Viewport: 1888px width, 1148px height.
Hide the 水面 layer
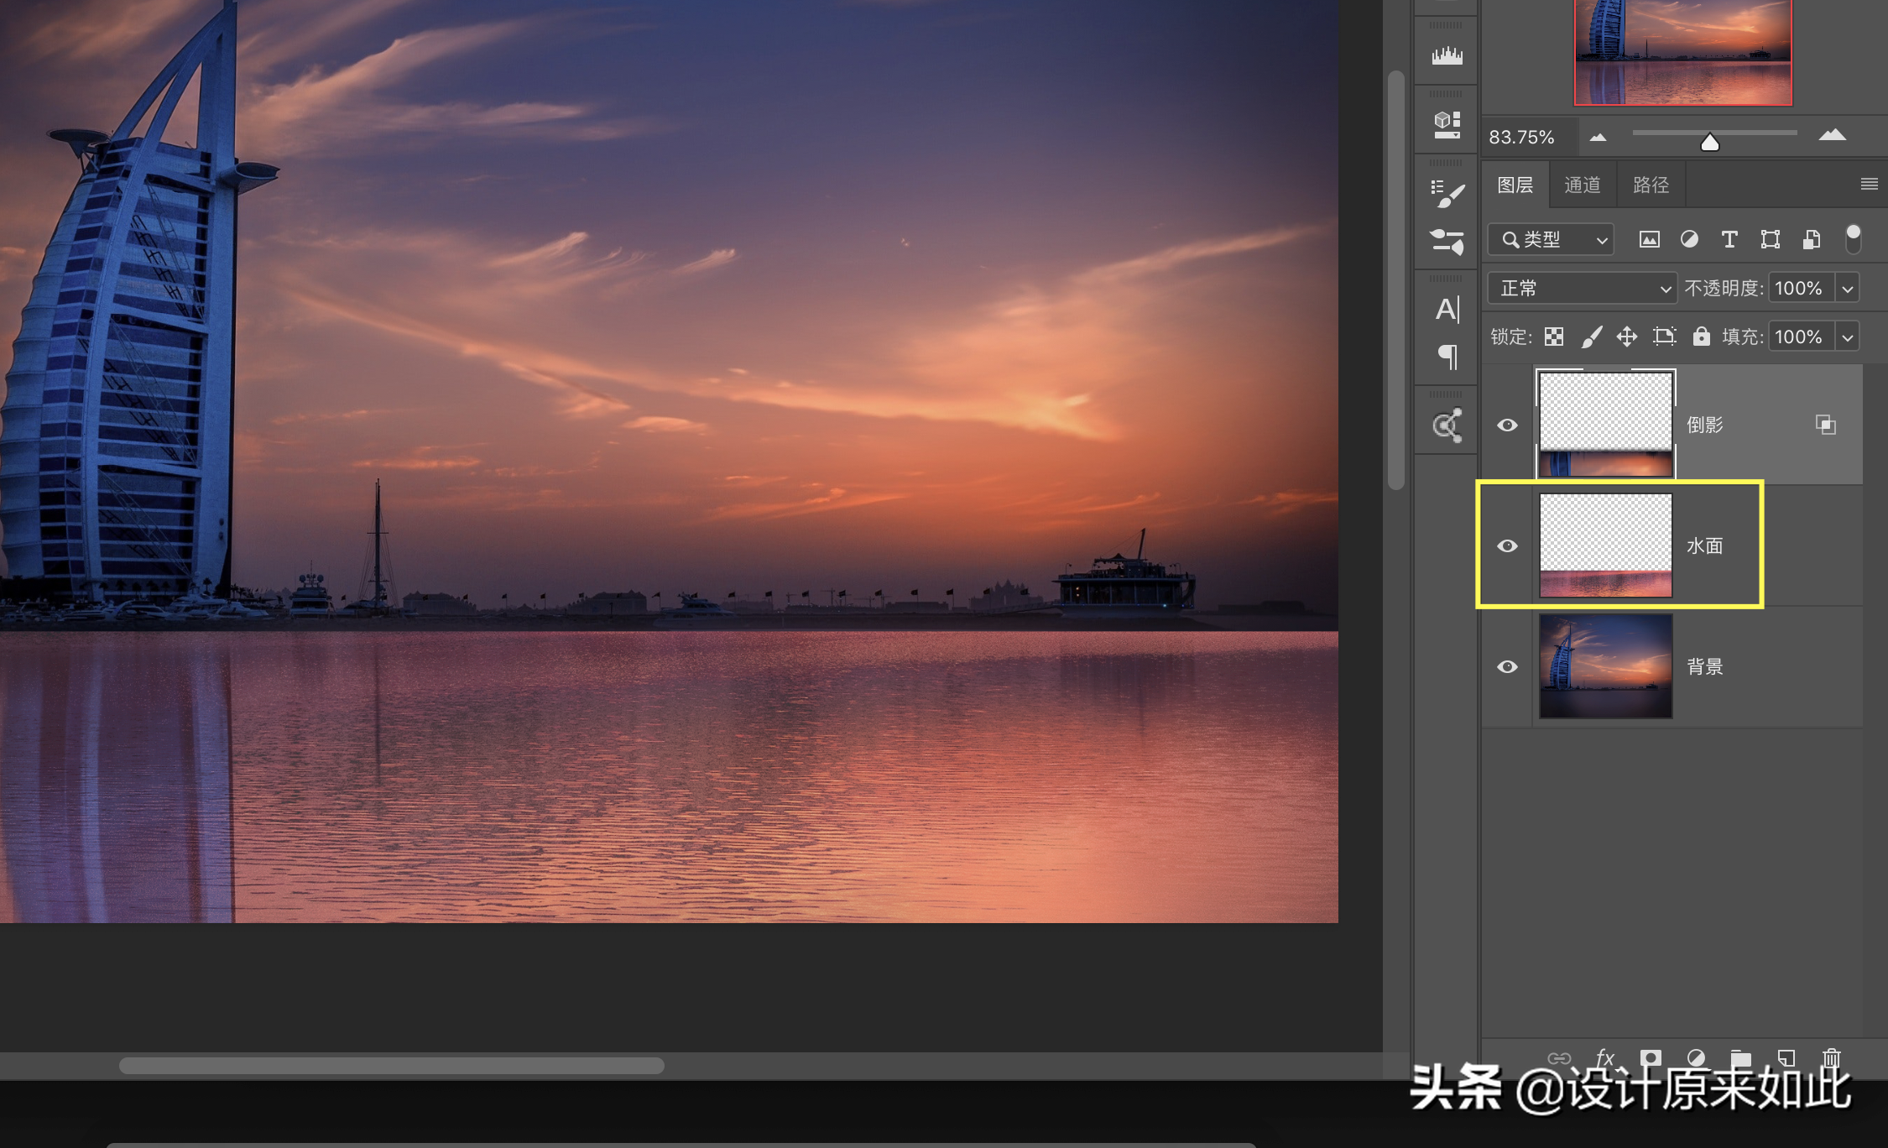click(1507, 545)
